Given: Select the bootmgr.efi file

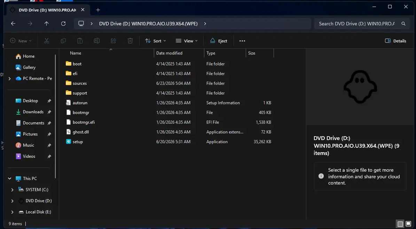Looking at the screenshot, I should (84, 122).
